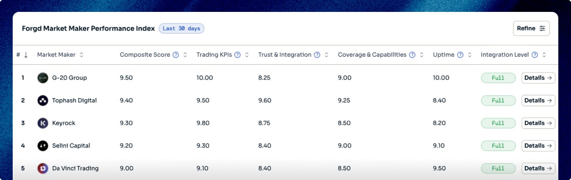The width and height of the screenshot is (571, 180).
Task: Select the Da Vinci Trading name
Action: click(x=75, y=169)
